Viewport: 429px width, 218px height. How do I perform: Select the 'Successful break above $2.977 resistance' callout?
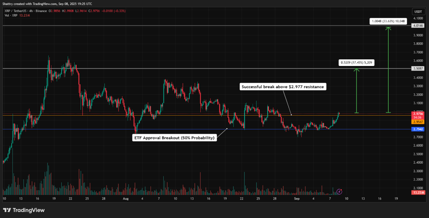(282, 87)
